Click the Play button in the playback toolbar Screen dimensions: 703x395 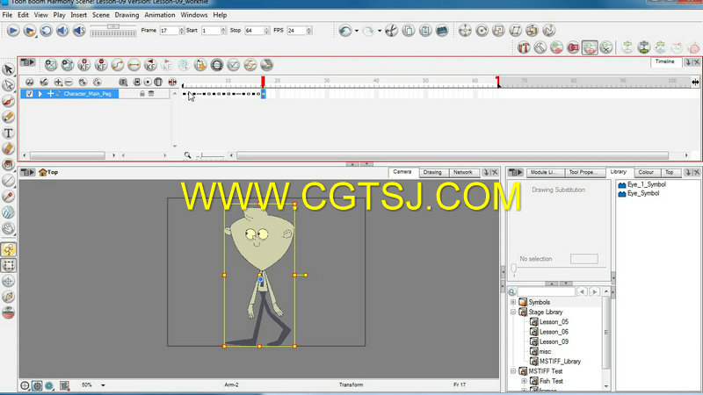coord(13,31)
